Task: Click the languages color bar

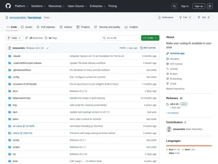Action: click(x=189, y=146)
